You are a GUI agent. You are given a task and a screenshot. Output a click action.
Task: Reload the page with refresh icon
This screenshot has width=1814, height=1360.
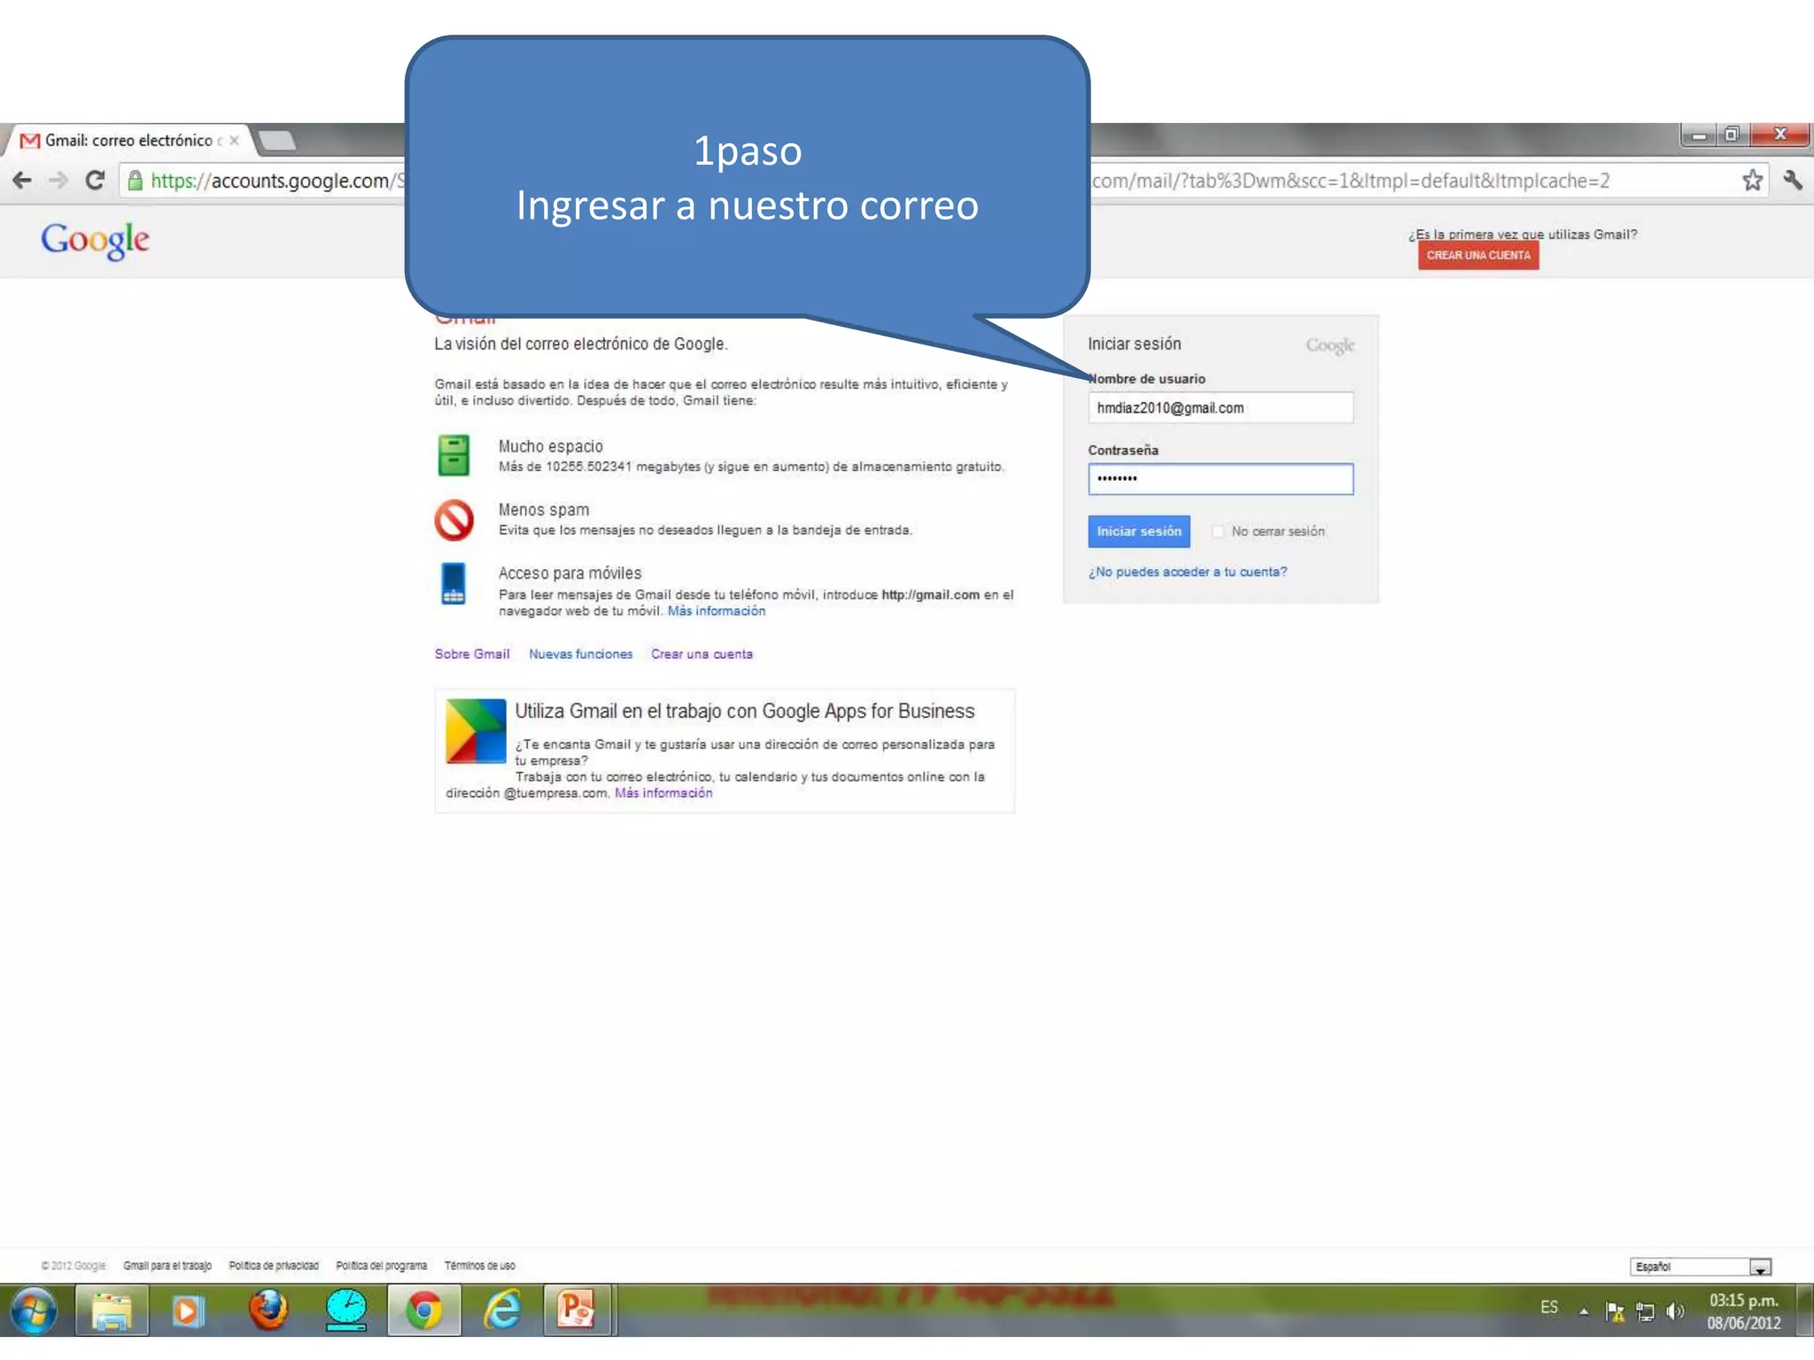click(x=95, y=181)
